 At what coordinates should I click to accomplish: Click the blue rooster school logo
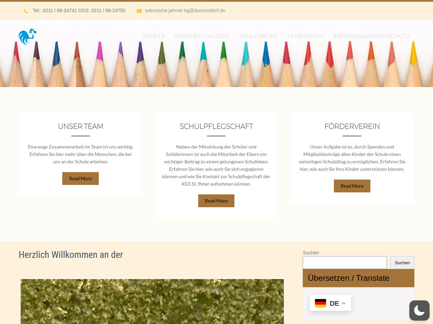pyautogui.click(x=27, y=36)
